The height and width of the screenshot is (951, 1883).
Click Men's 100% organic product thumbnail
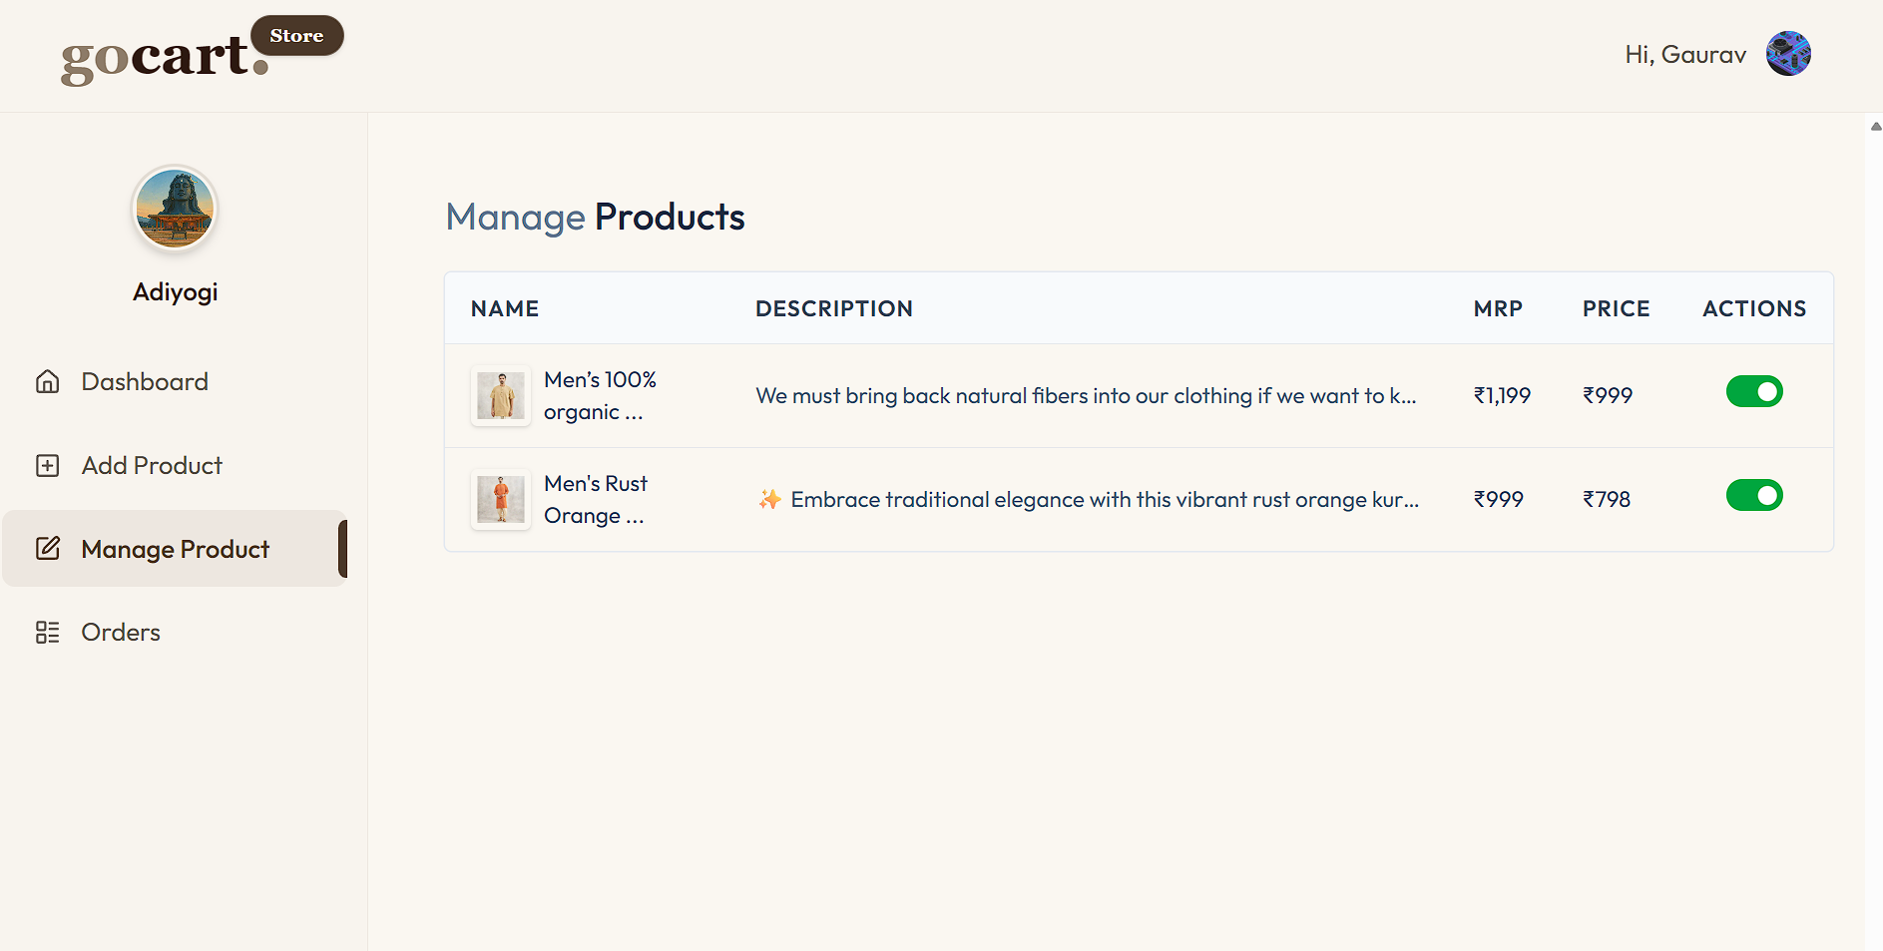click(501, 396)
